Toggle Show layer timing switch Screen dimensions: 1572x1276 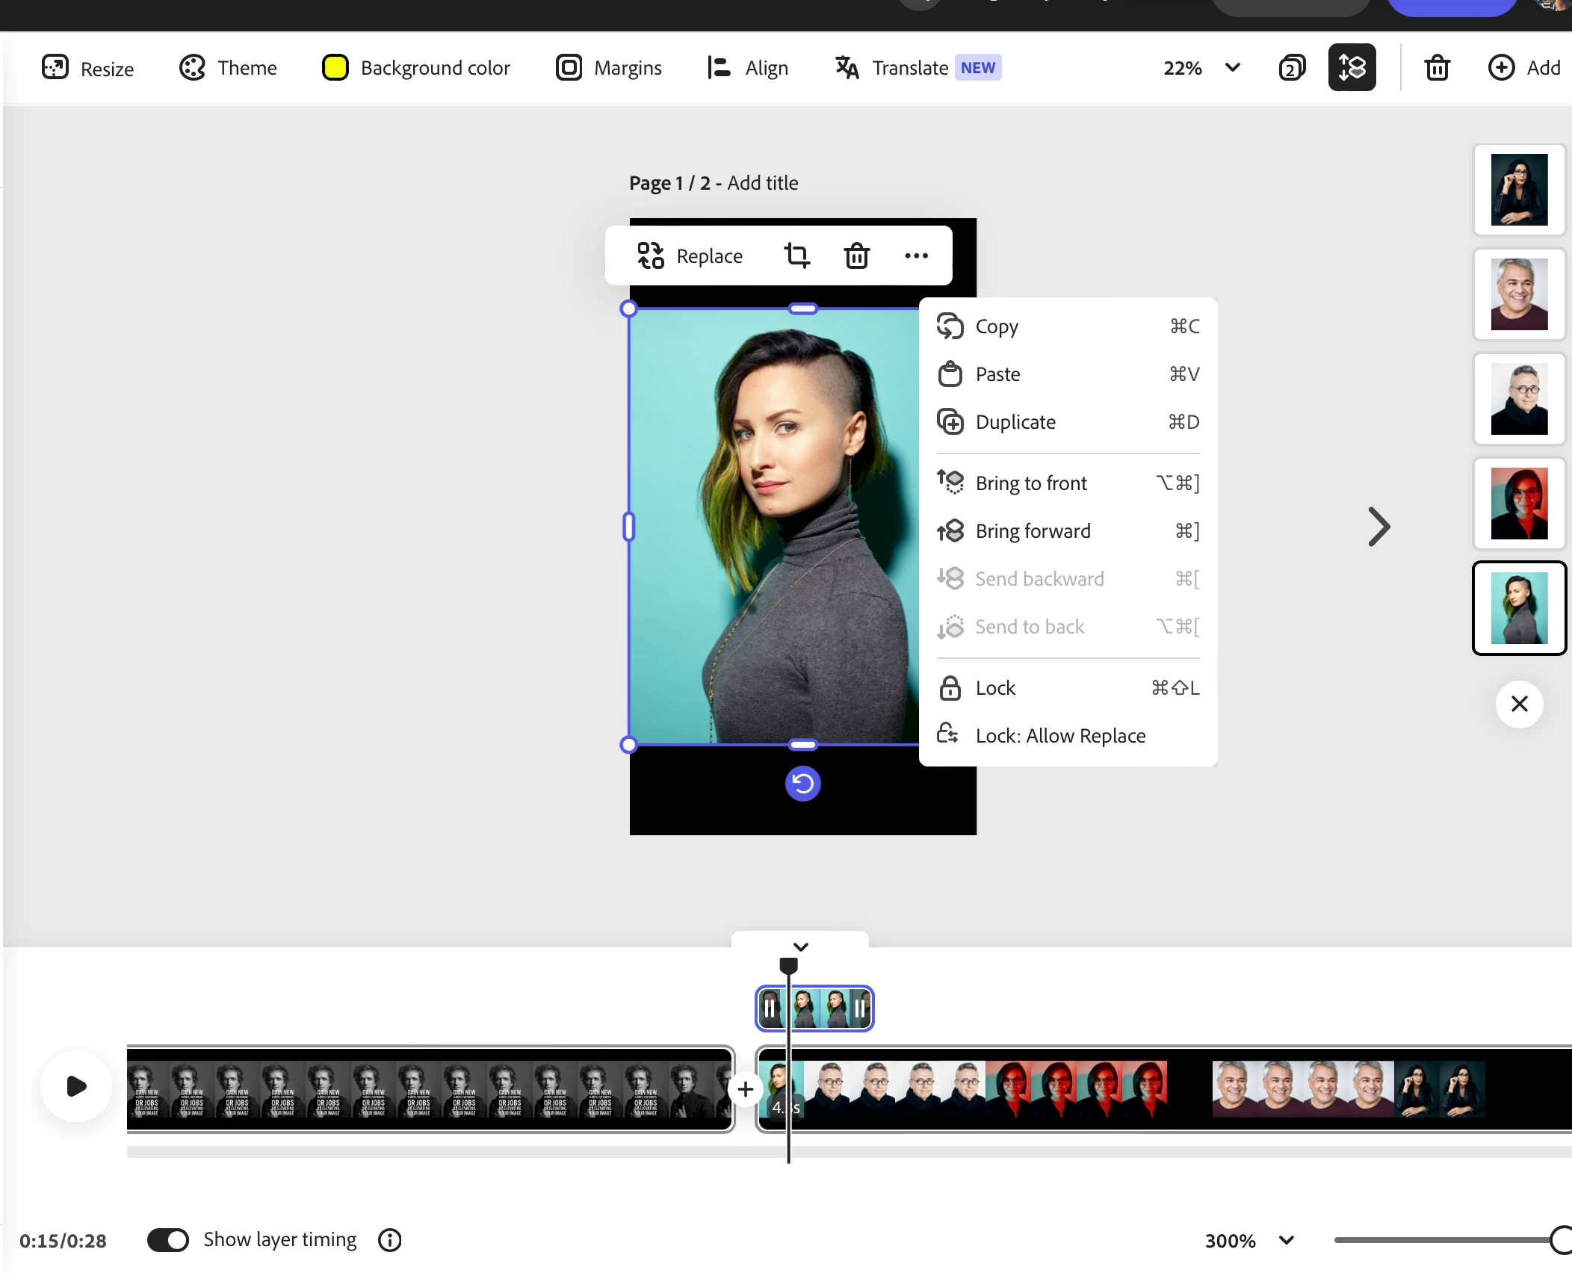click(x=168, y=1240)
